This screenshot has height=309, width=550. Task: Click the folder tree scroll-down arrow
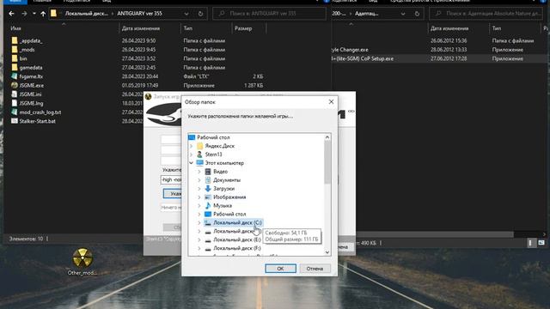[327, 252]
